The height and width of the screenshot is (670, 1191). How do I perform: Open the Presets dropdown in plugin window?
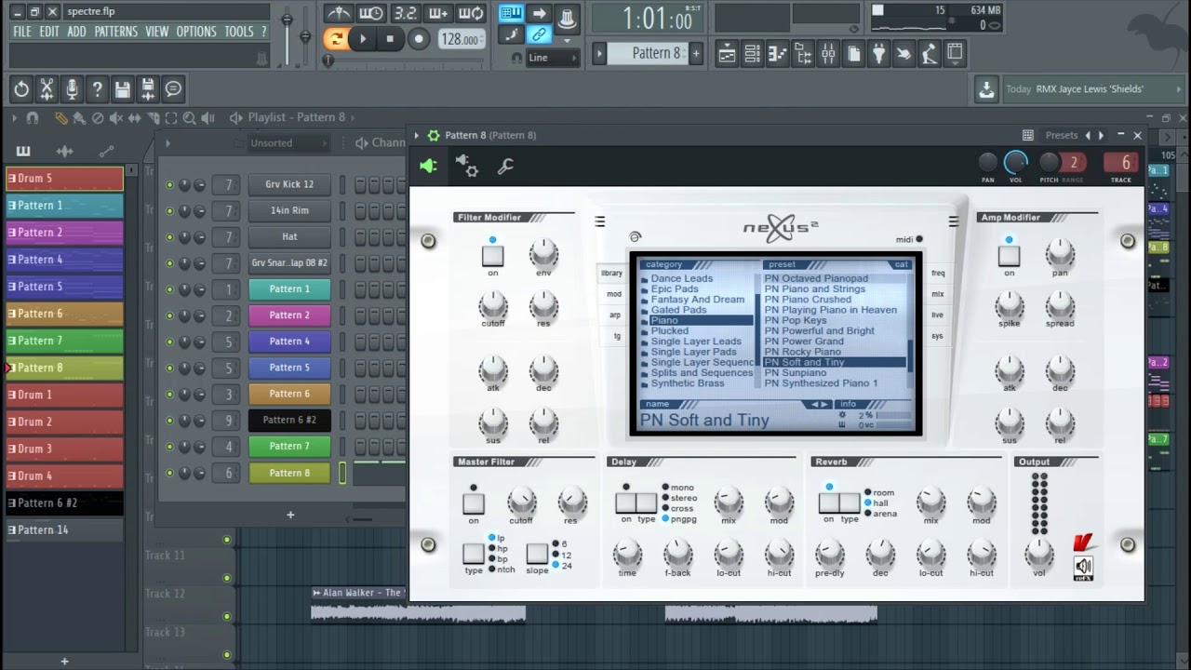[1061, 136]
